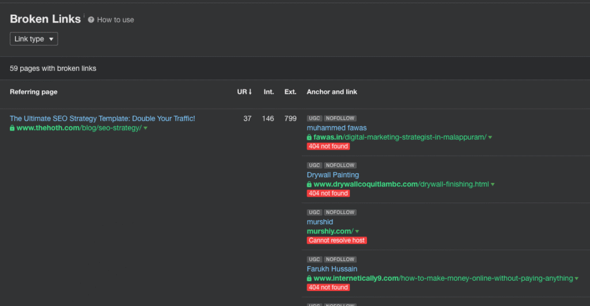
Task: Sort by UR column header
Action: click(244, 92)
